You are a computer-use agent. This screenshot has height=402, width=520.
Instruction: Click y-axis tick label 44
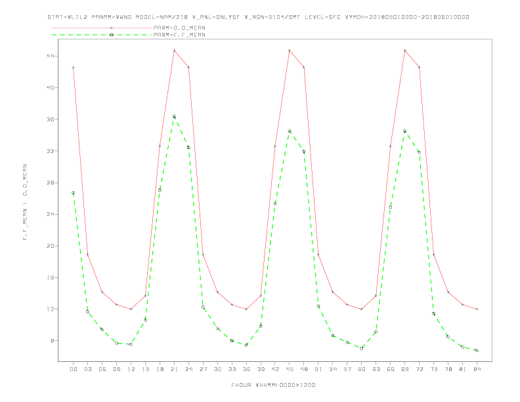tap(50, 56)
